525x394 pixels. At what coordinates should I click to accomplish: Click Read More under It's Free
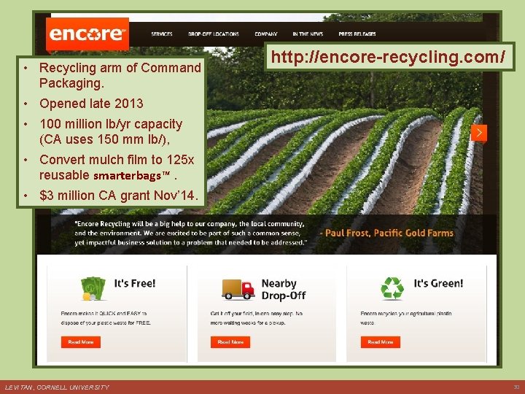(x=81, y=342)
